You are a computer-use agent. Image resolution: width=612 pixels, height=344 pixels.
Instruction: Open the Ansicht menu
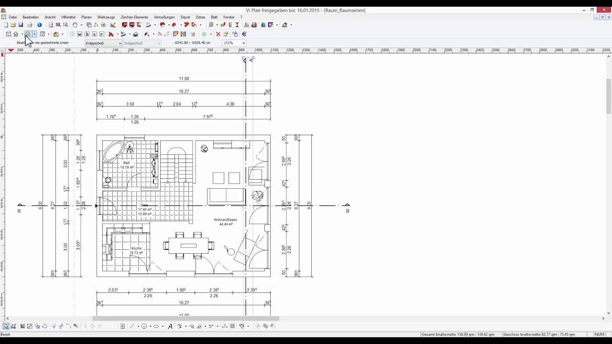(50, 17)
